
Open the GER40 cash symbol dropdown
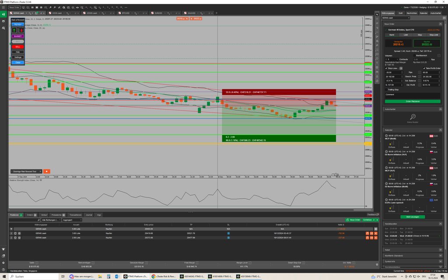click(395, 18)
